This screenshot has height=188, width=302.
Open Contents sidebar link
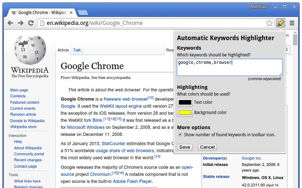[x=18, y=96]
